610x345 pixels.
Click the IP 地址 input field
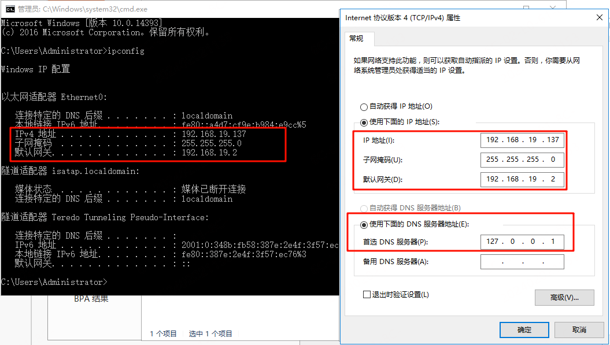click(x=522, y=140)
